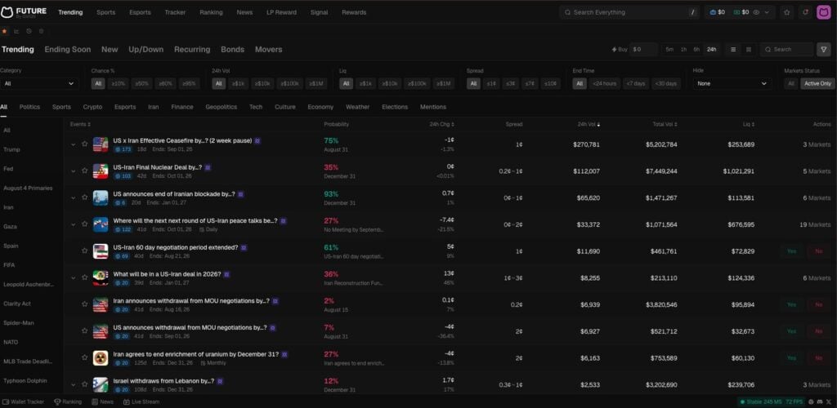Select End Time <24 hours filter
The image size is (837, 408).
605,83
